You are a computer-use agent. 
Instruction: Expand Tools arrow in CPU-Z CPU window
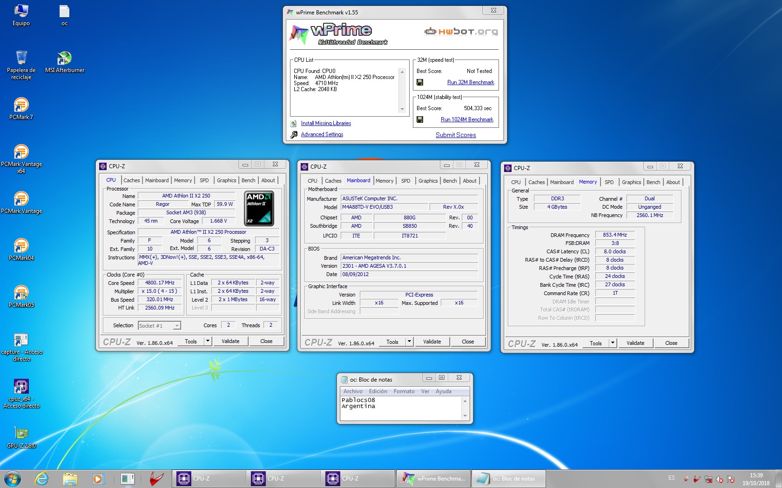click(x=208, y=341)
